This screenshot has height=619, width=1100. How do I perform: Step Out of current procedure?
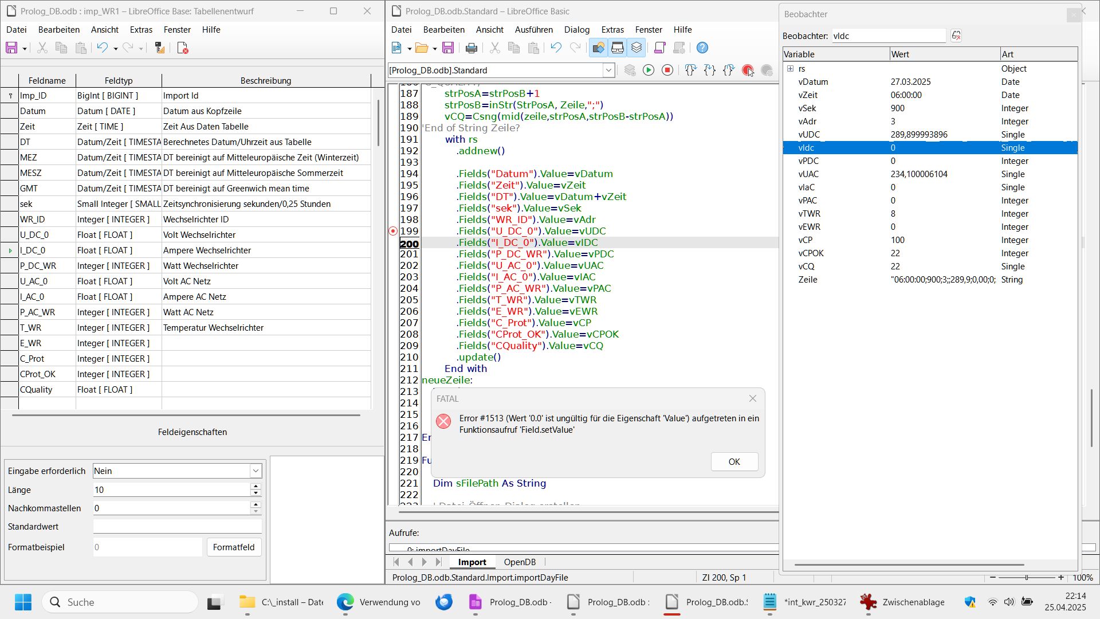pyautogui.click(x=729, y=70)
